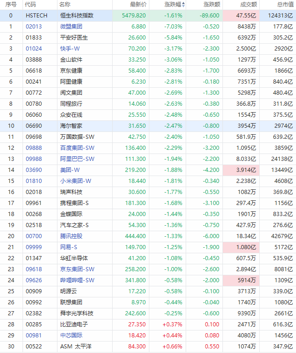Select 瑞声科技 row name

(71, 192)
